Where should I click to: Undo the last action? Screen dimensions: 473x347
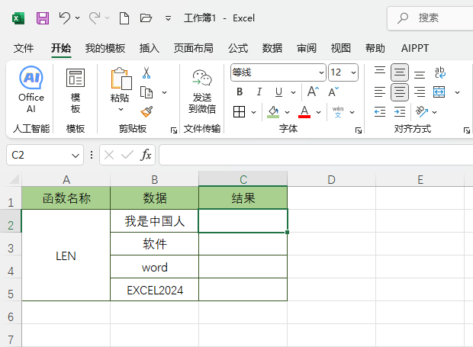point(65,18)
